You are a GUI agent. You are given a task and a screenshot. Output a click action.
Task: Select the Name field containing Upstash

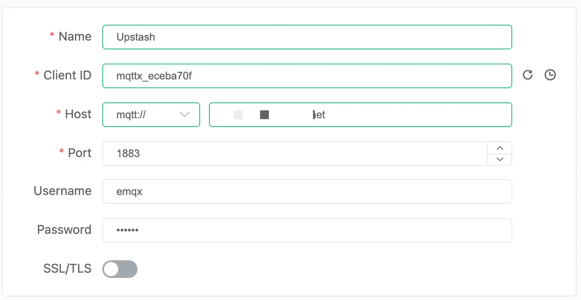[x=307, y=37]
